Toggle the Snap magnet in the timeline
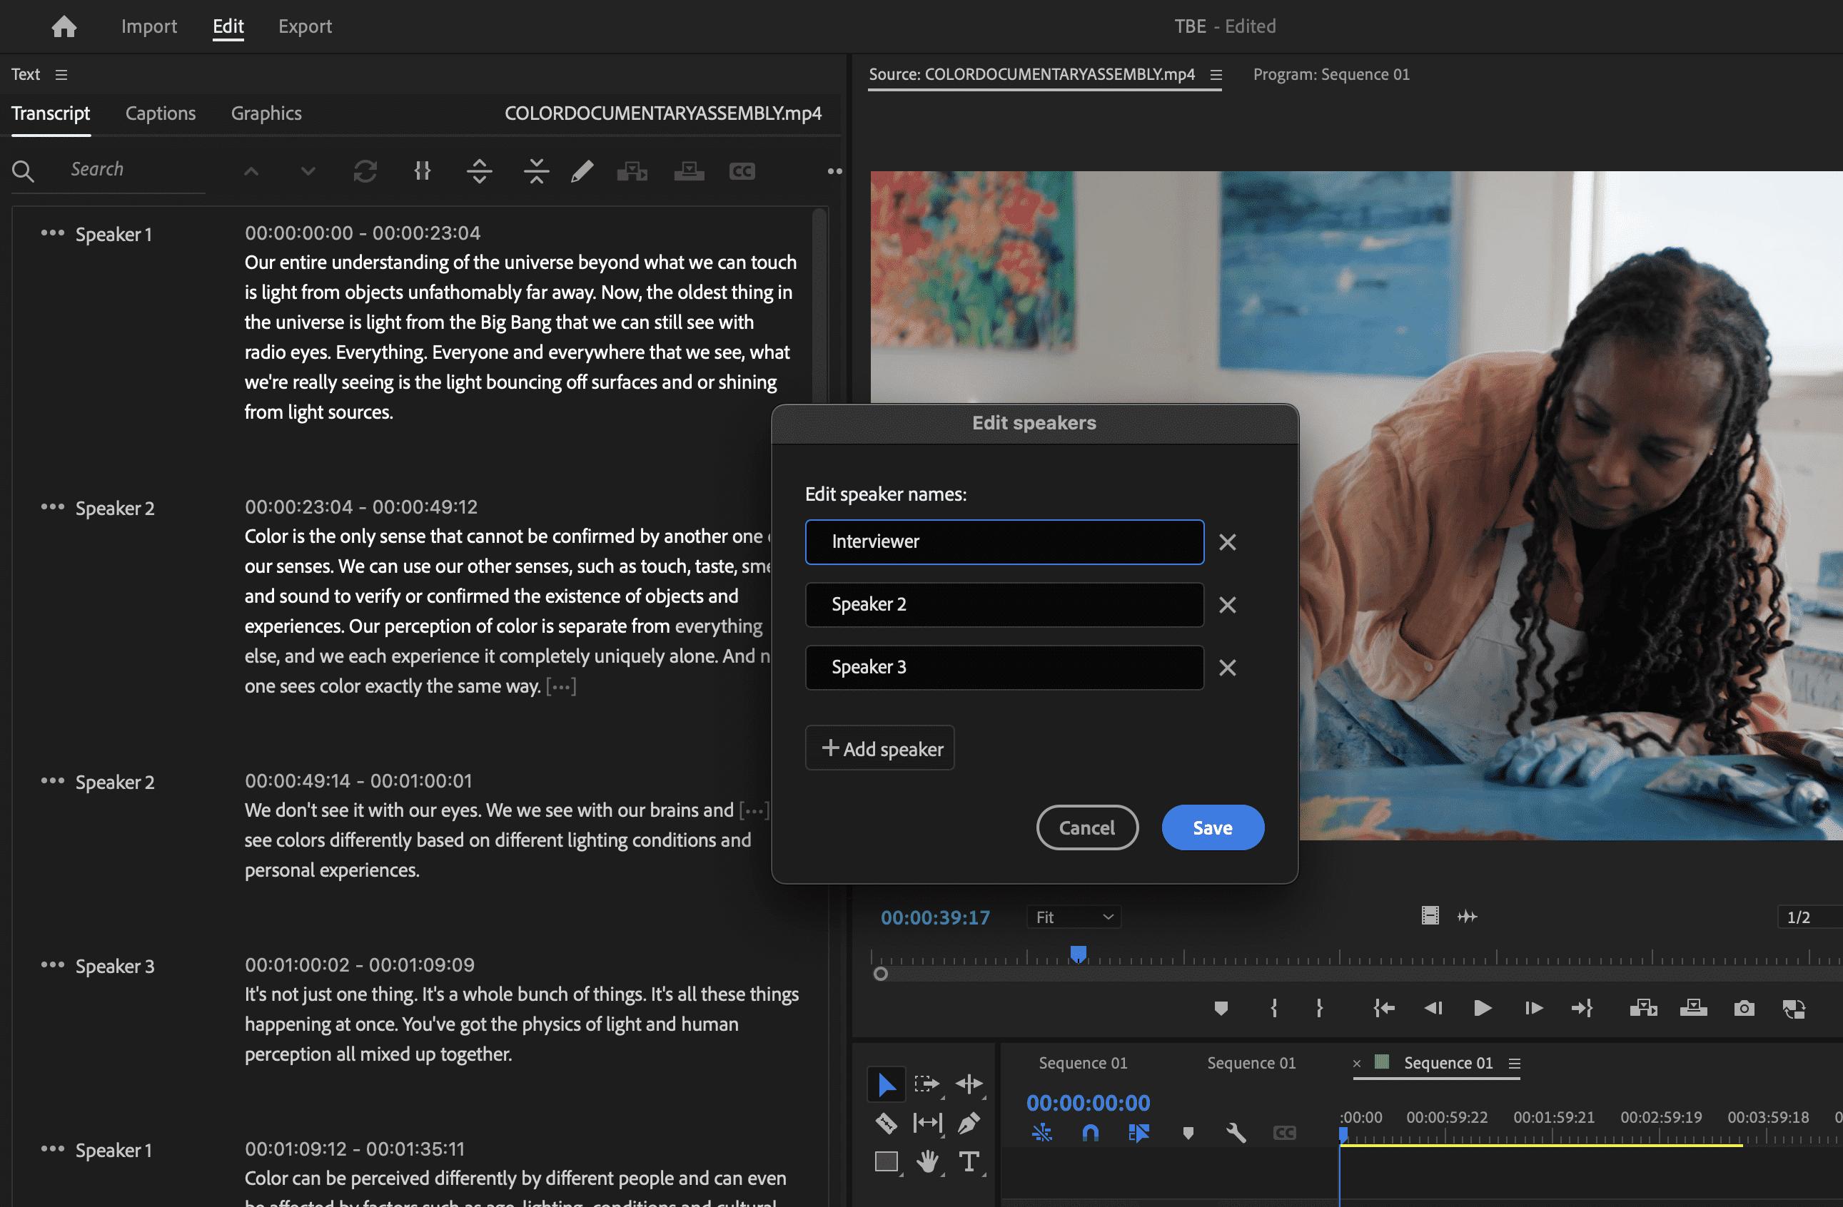Viewport: 1843px width, 1207px height. click(1089, 1134)
